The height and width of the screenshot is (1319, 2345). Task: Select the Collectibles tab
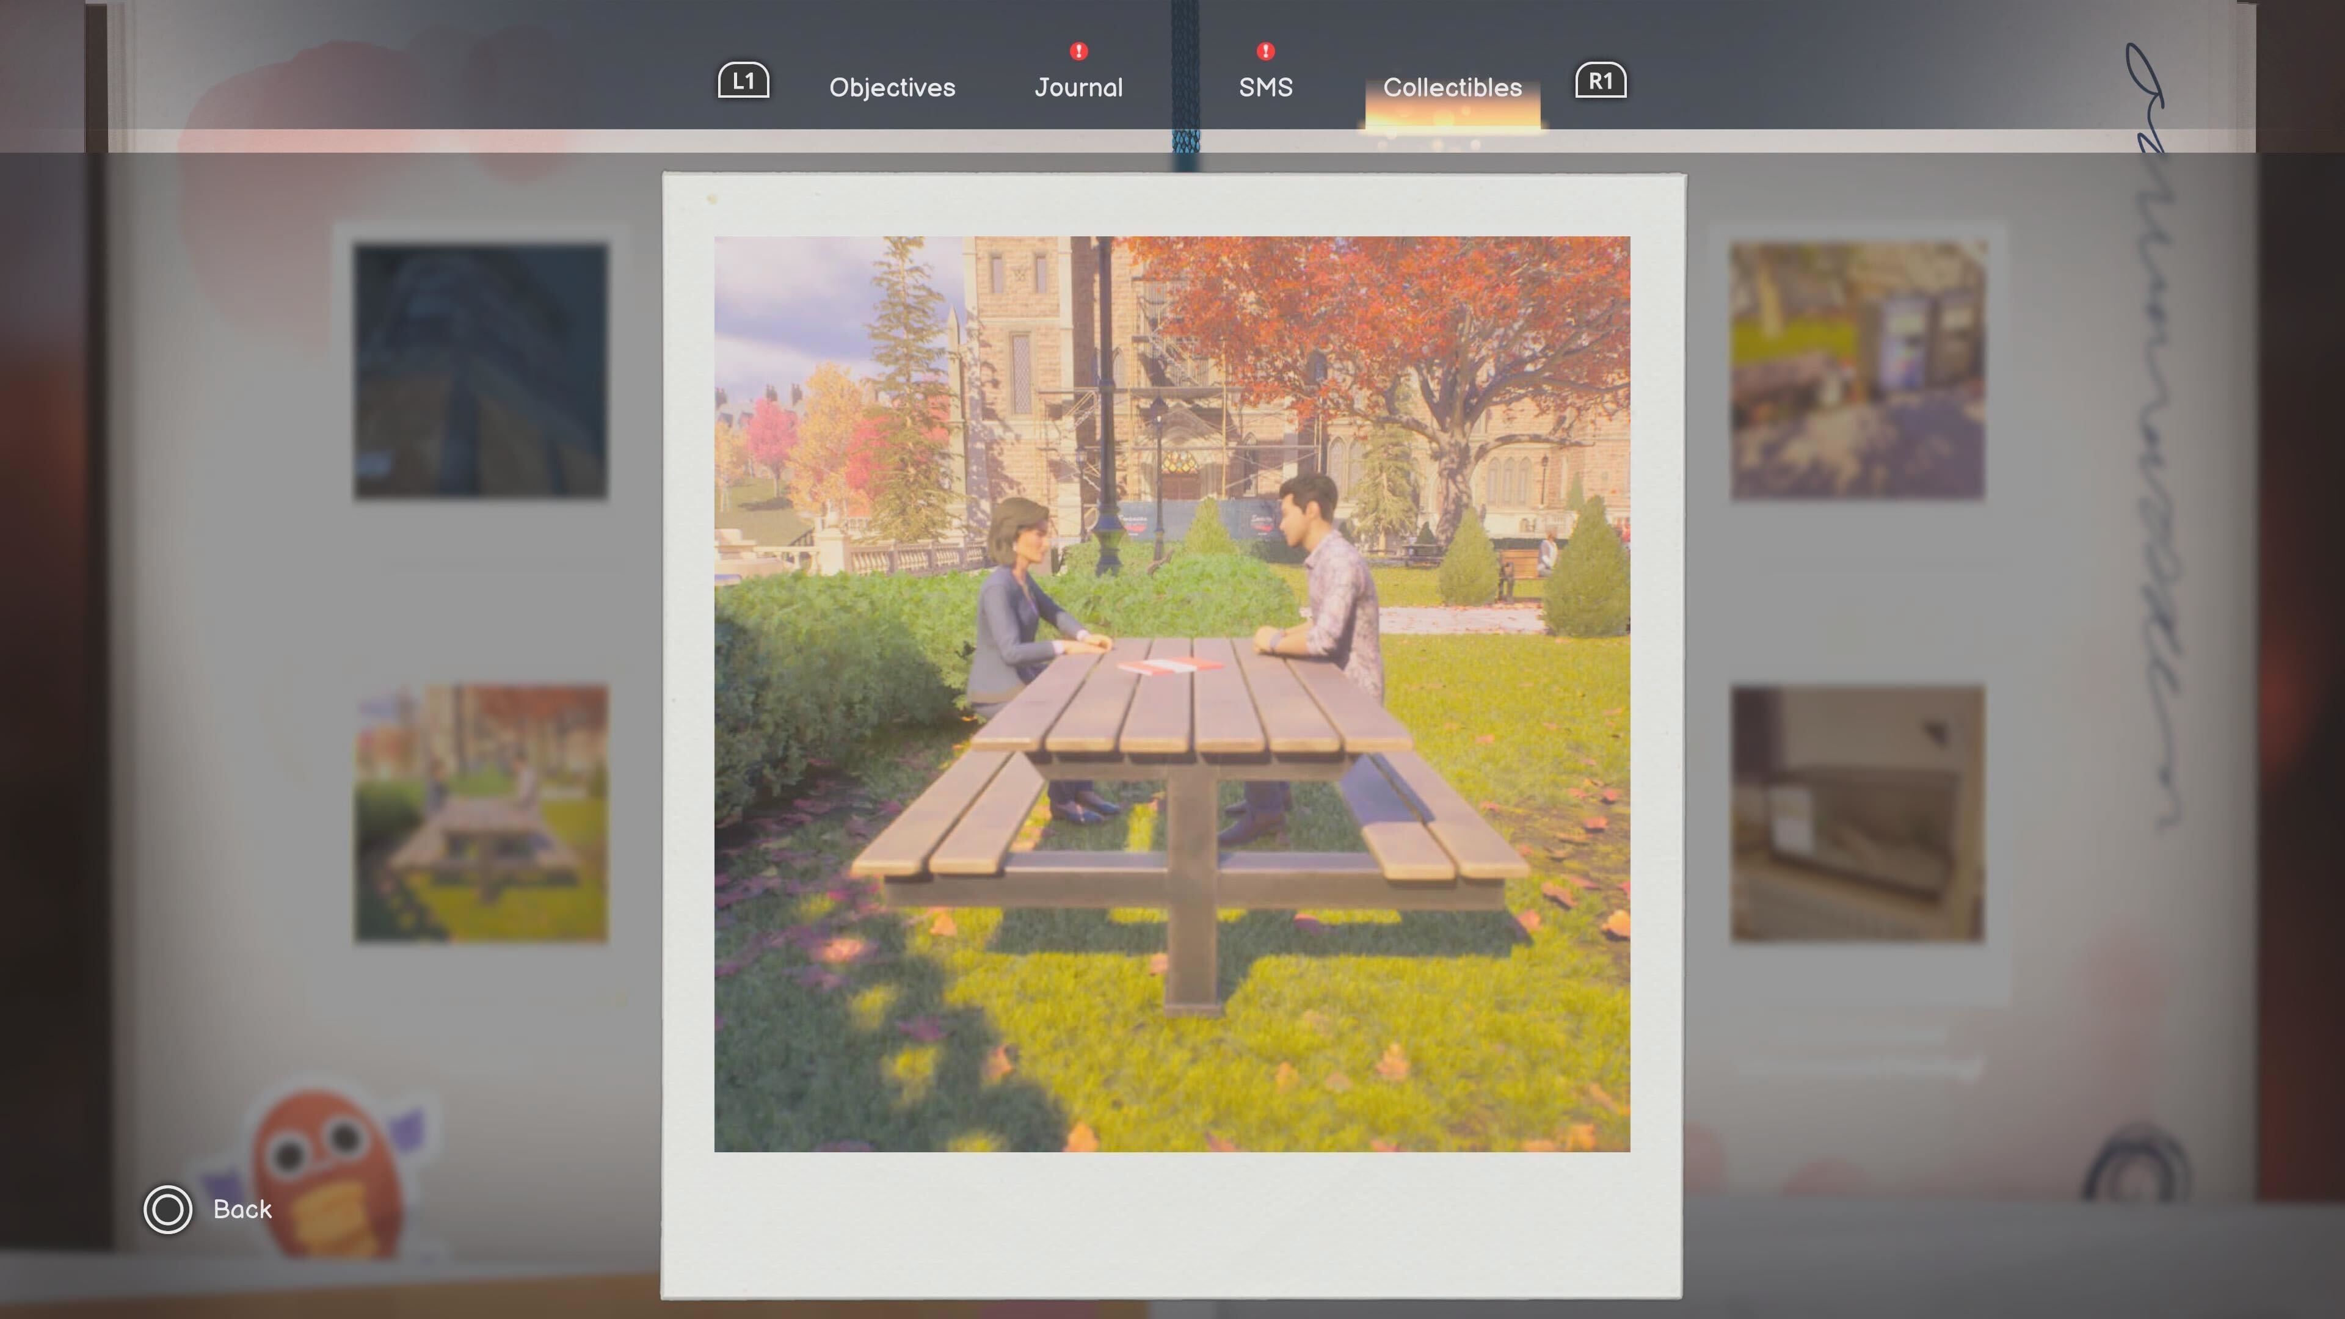[x=1452, y=87]
